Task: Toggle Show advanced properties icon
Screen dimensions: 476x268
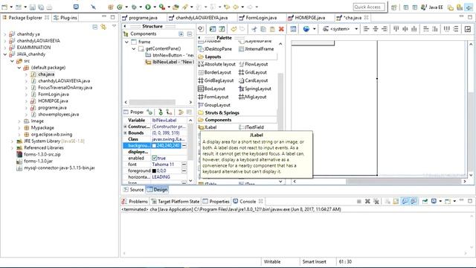Action: click(181, 112)
